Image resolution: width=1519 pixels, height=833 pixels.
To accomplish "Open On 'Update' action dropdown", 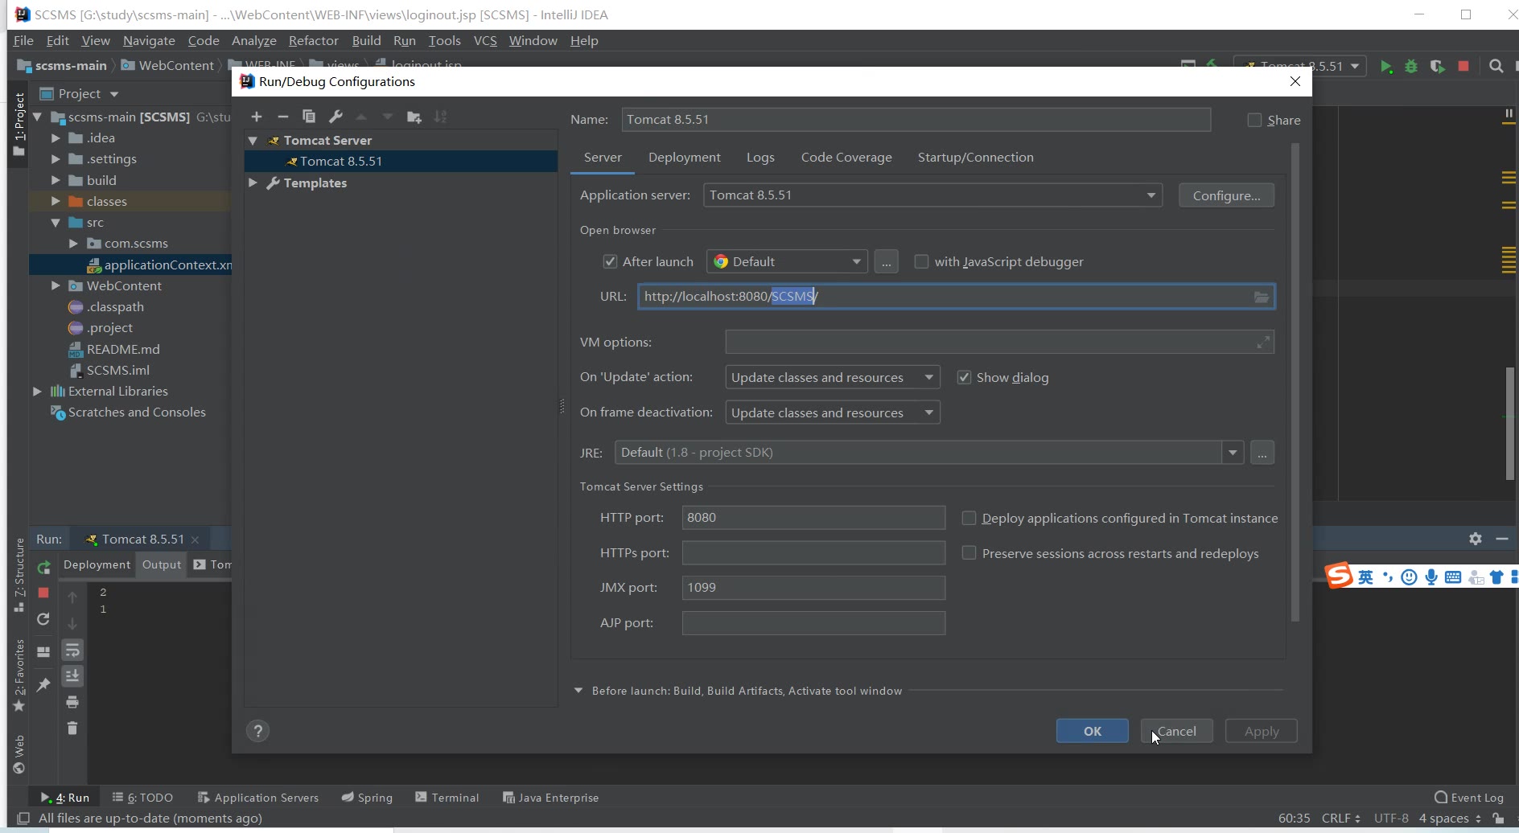I will (x=832, y=377).
